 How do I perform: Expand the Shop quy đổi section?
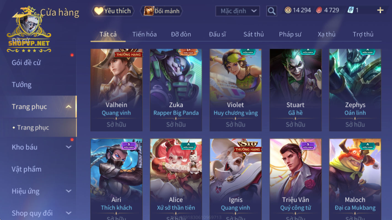click(x=69, y=213)
